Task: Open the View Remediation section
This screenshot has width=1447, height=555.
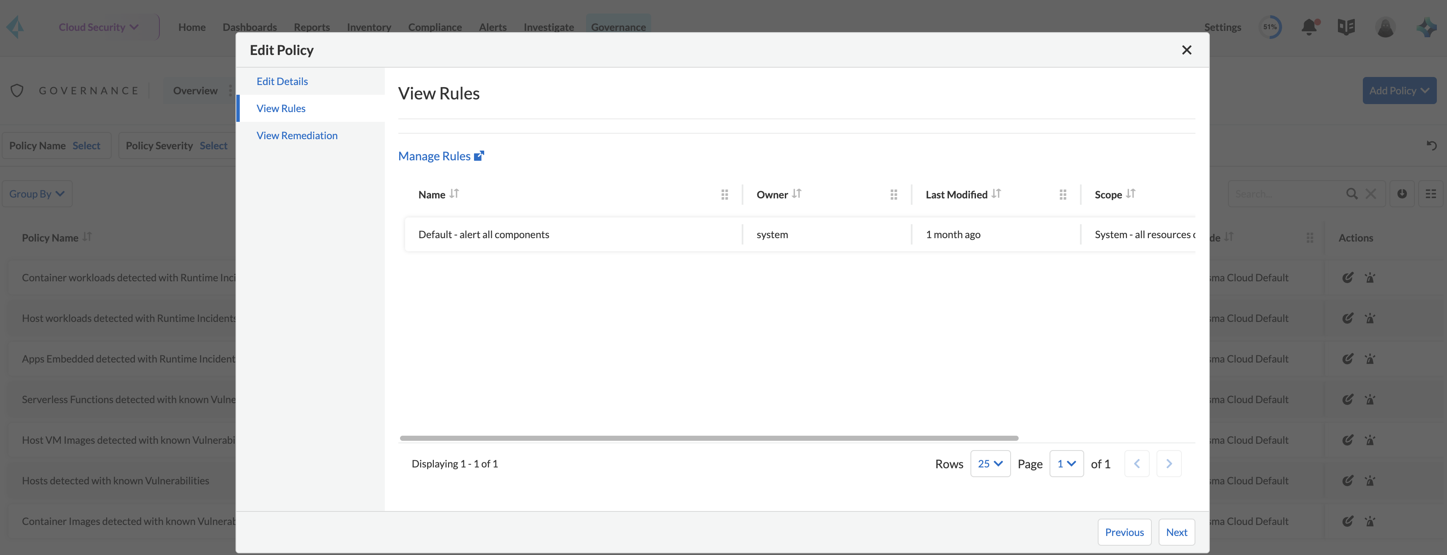Action: pyautogui.click(x=296, y=135)
